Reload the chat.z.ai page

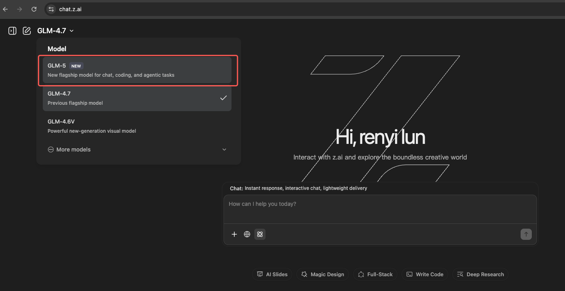click(x=34, y=9)
